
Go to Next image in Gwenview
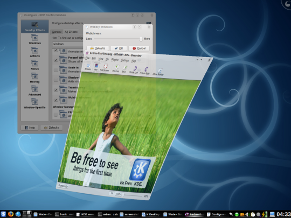click(124, 69)
